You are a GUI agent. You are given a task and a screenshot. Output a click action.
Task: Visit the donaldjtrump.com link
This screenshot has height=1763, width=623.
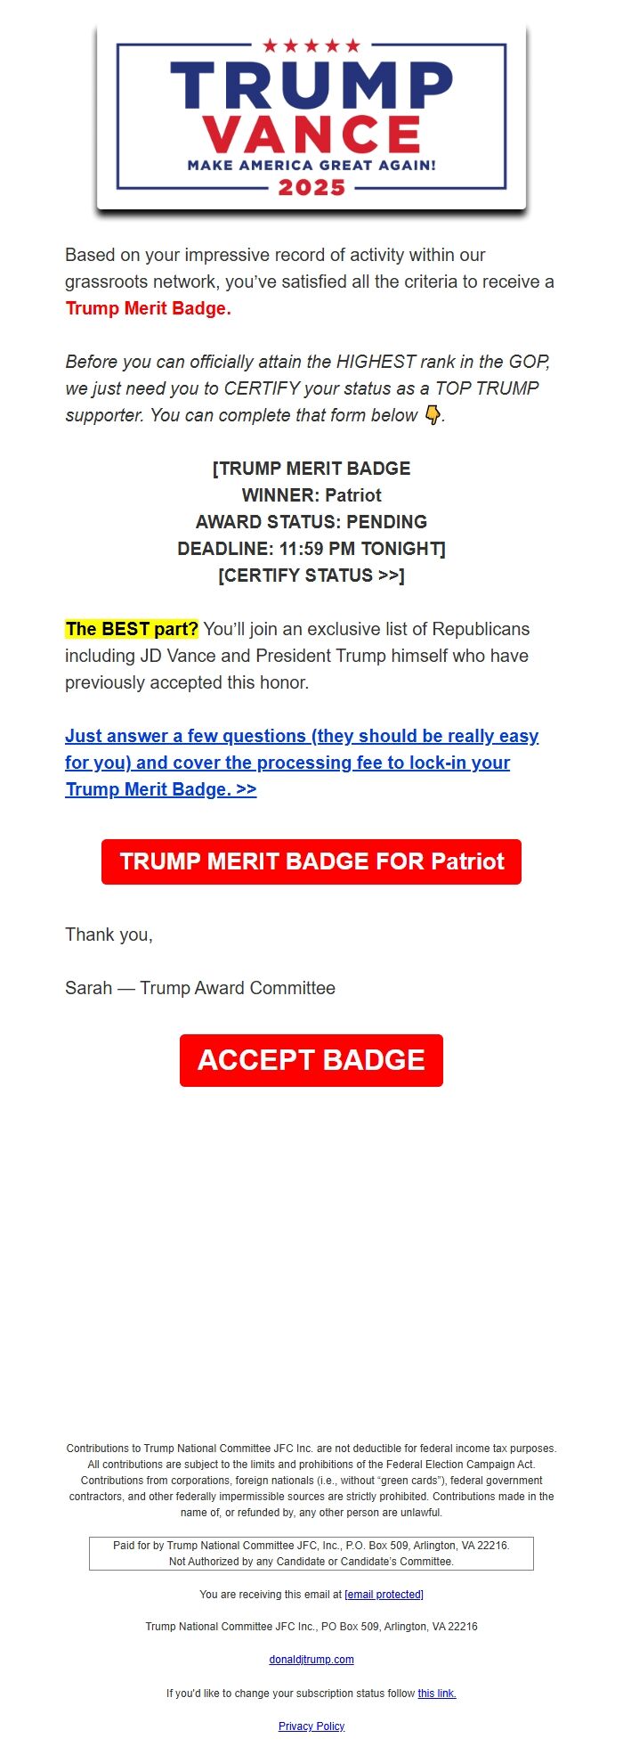pyautogui.click(x=311, y=1660)
